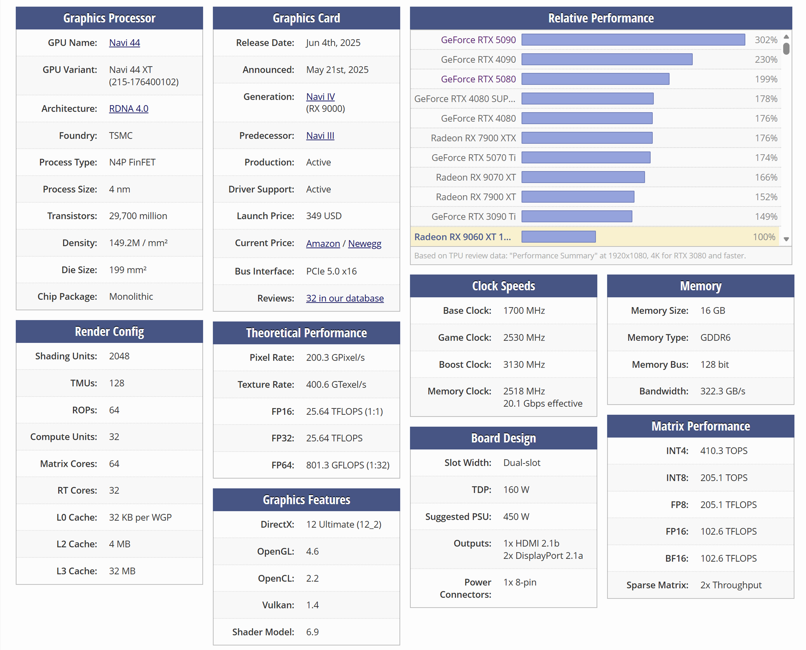Click the Sparse Matrix value 2x Throughput
806x650 pixels.
[x=731, y=585]
